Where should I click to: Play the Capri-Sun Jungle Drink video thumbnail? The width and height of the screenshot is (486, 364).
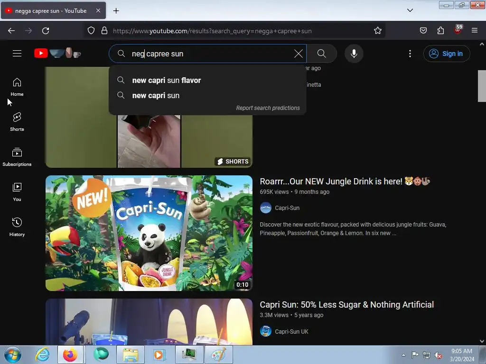click(149, 233)
